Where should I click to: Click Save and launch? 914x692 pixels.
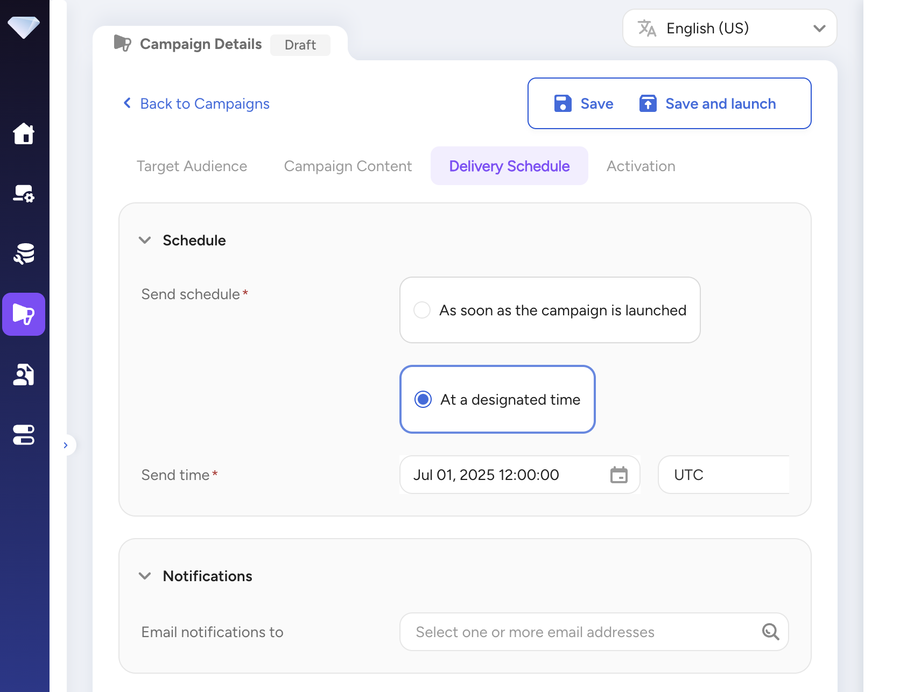click(707, 103)
